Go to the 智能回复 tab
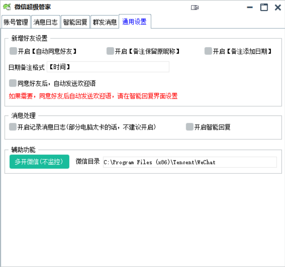The height and width of the screenshot is (267, 285). (75, 22)
